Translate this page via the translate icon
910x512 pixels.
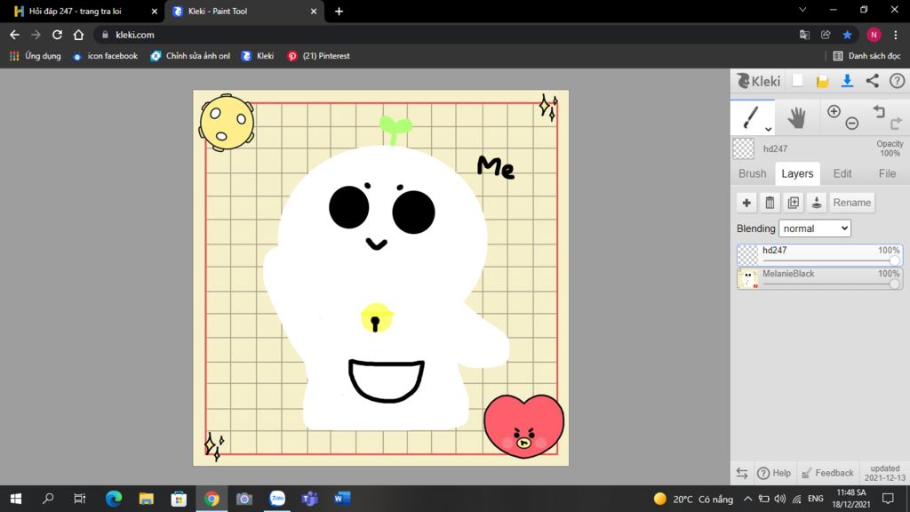(804, 35)
